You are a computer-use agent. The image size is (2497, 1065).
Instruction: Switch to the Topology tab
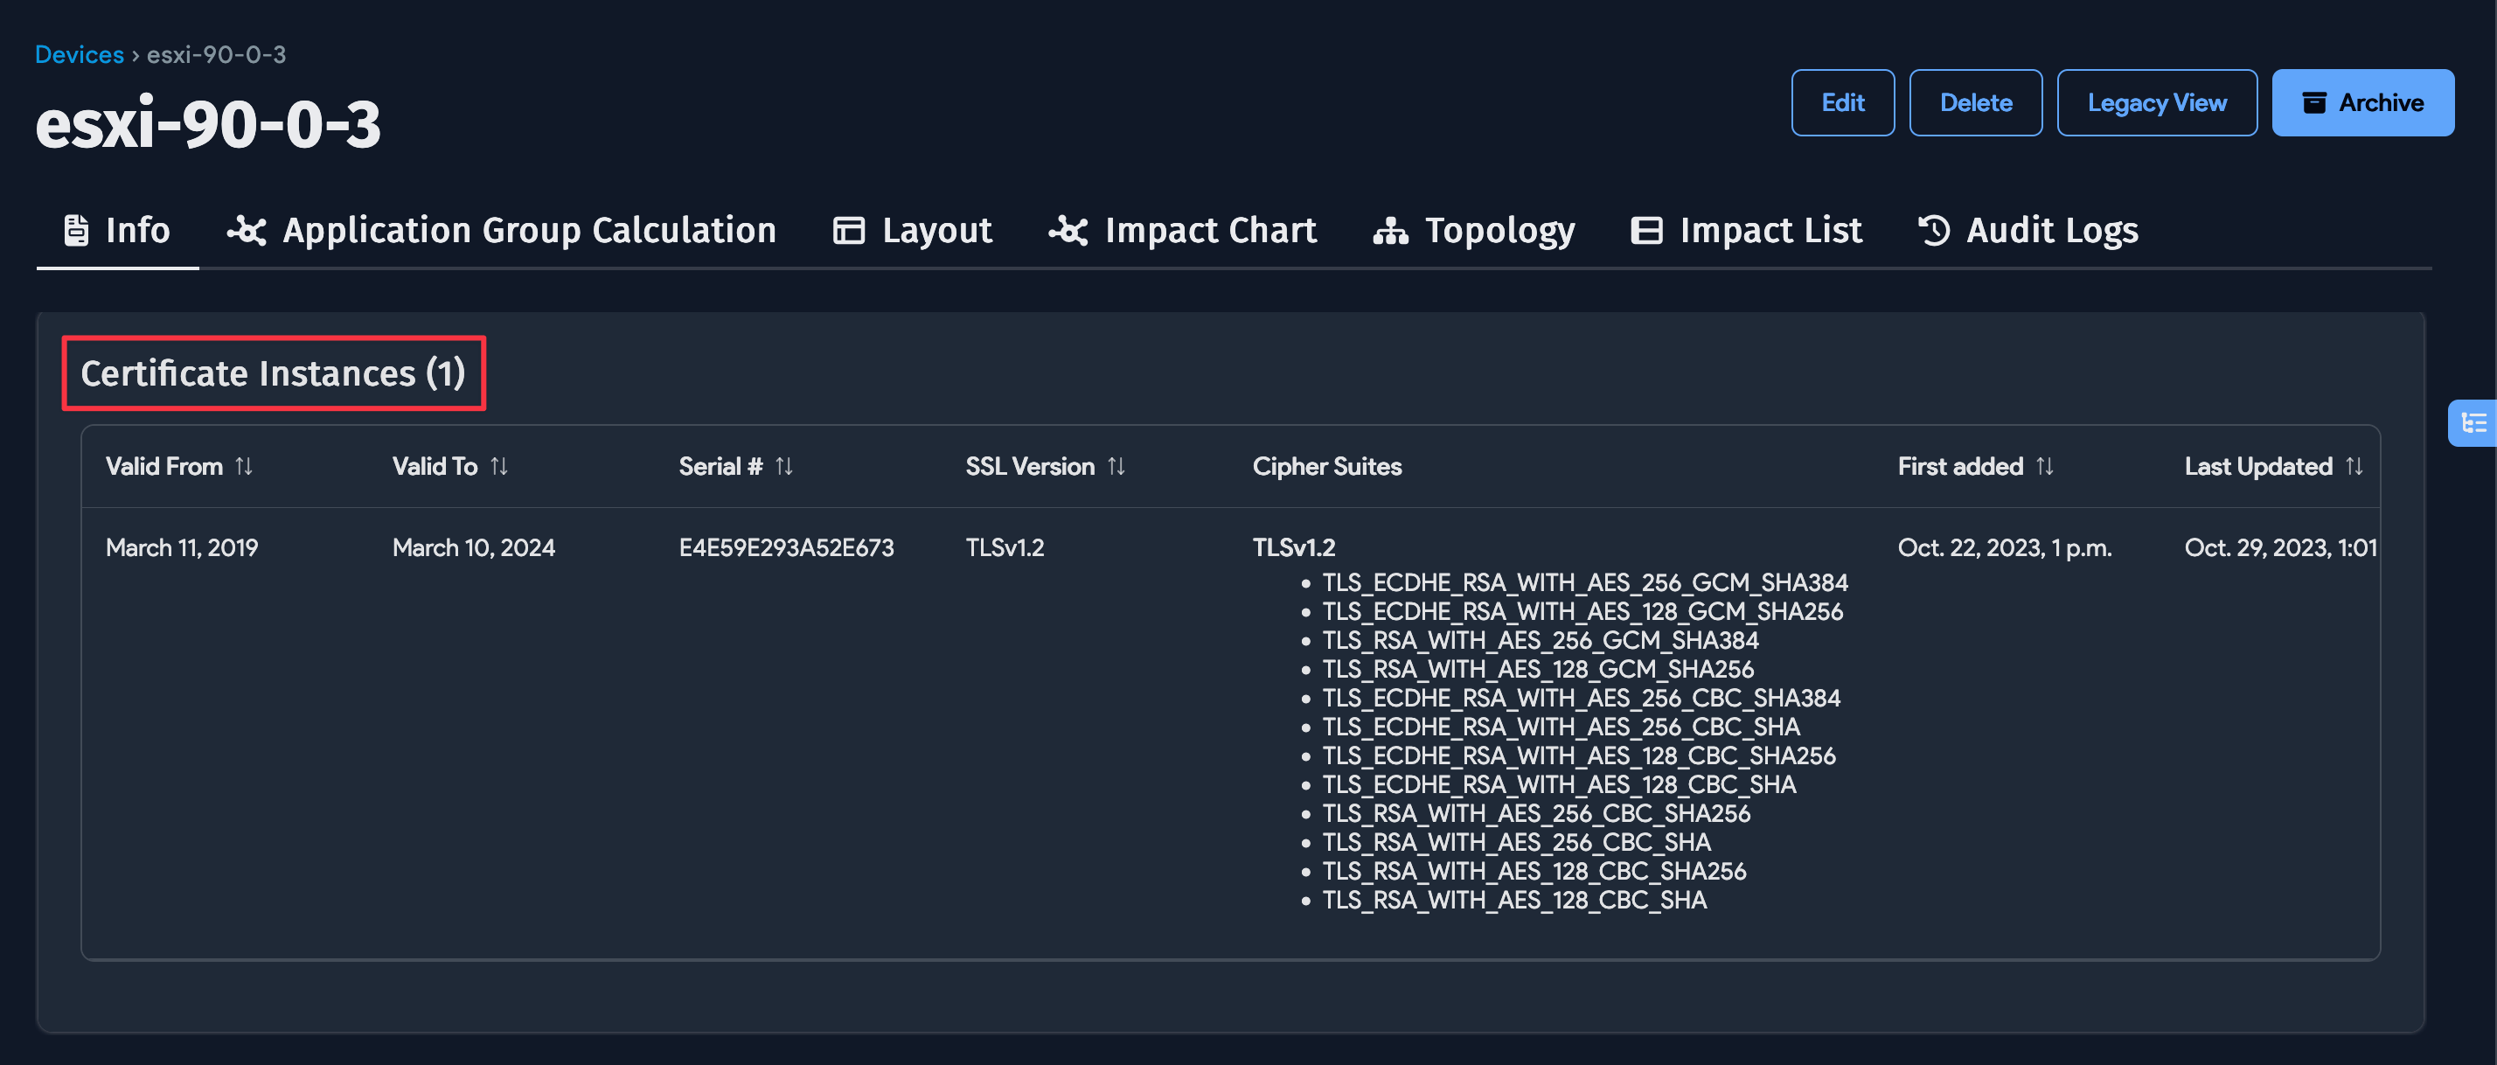coord(1499,230)
